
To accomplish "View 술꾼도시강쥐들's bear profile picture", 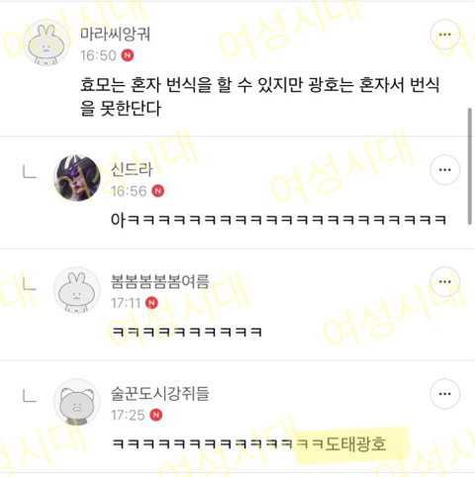I will click(77, 403).
